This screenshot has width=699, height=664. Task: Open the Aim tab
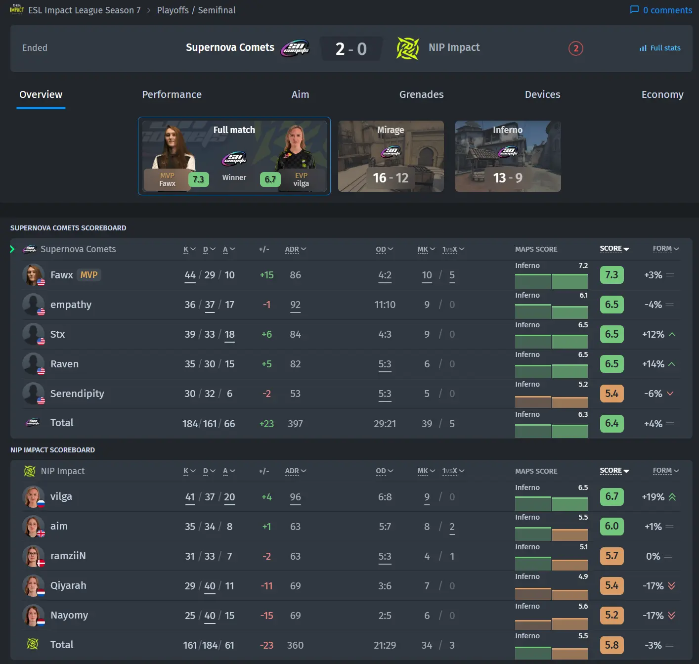(x=300, y=94)
